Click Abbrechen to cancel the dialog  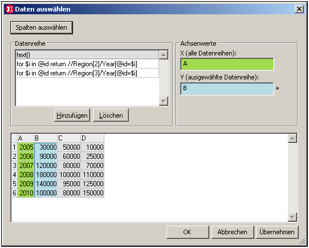click(233, 232)
